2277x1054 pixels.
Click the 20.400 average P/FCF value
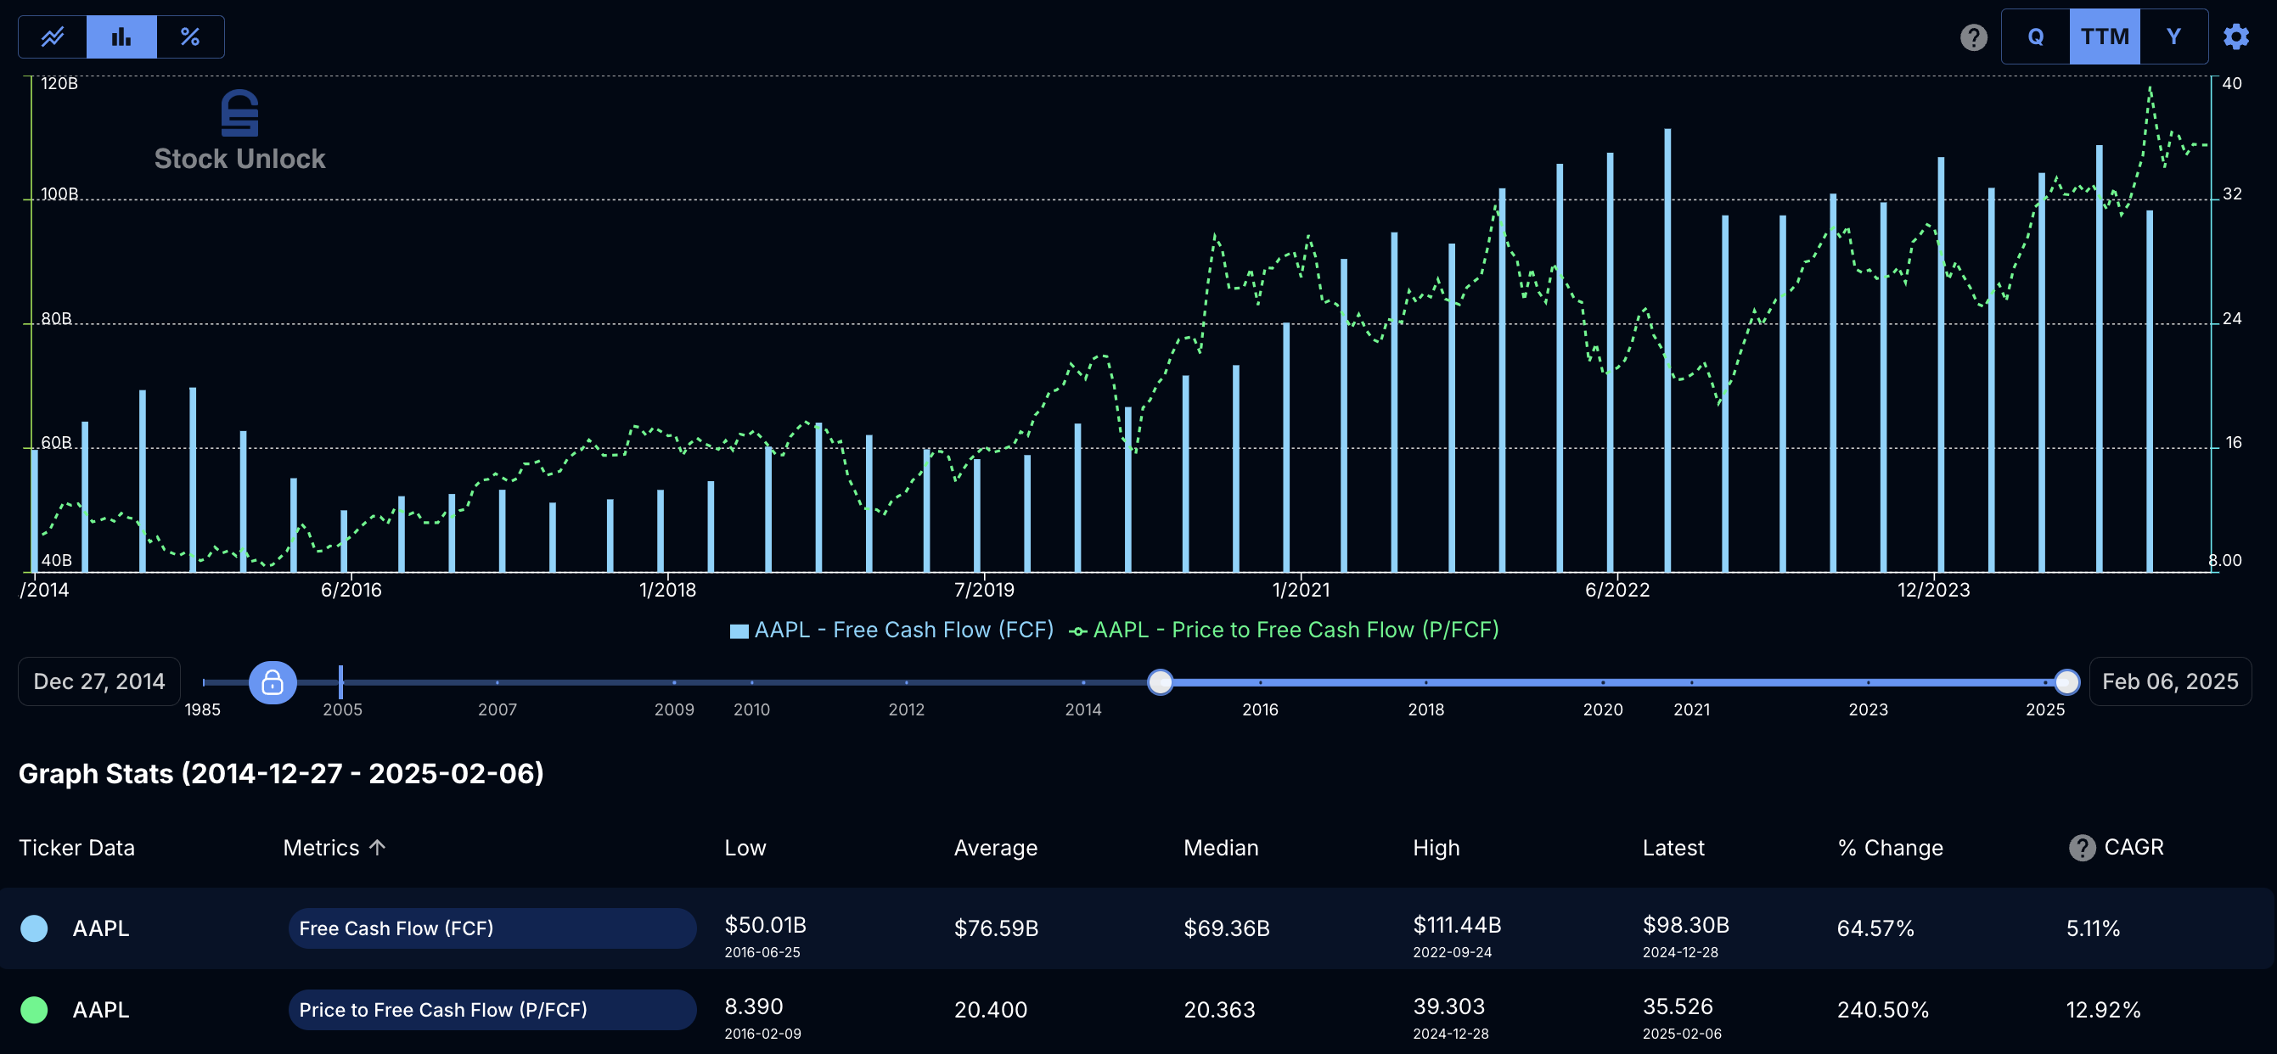coord(991,1009)
